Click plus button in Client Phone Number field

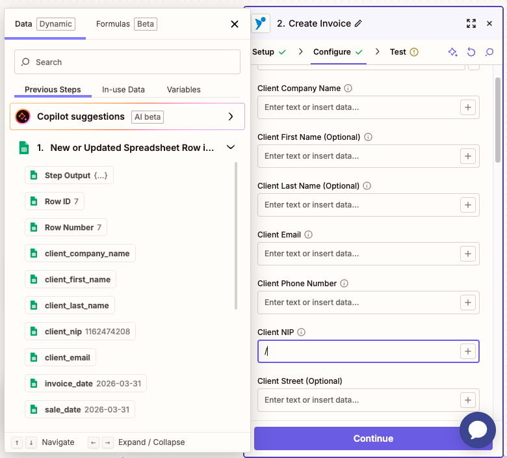coord(467,303)
